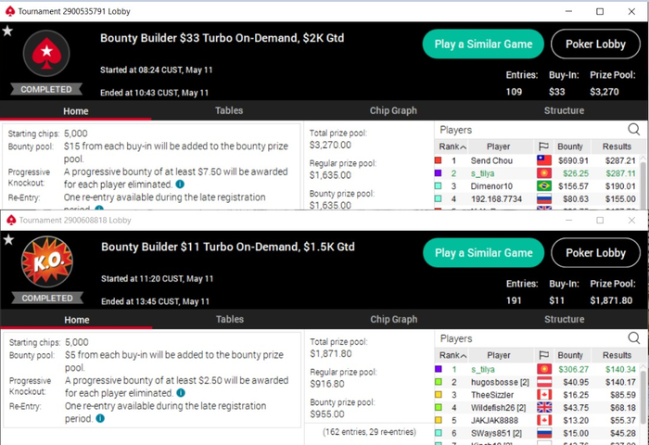Click Poker Lobby button in $33 tournament

595,44
